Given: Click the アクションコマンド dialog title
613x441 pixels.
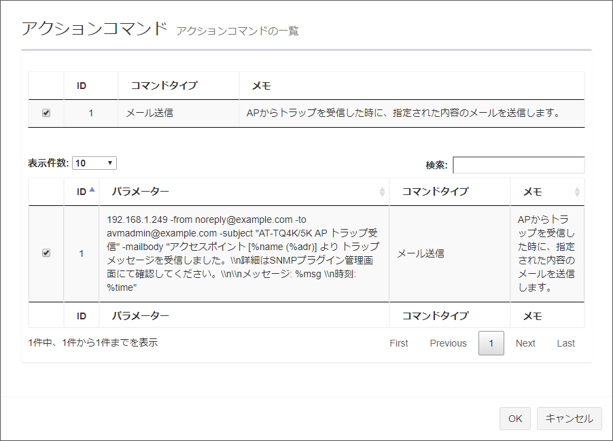Looking at the screenshot, I should [94, 29].
